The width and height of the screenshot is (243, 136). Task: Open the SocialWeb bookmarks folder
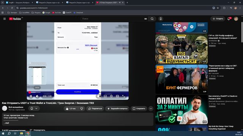tap(24, 12)
